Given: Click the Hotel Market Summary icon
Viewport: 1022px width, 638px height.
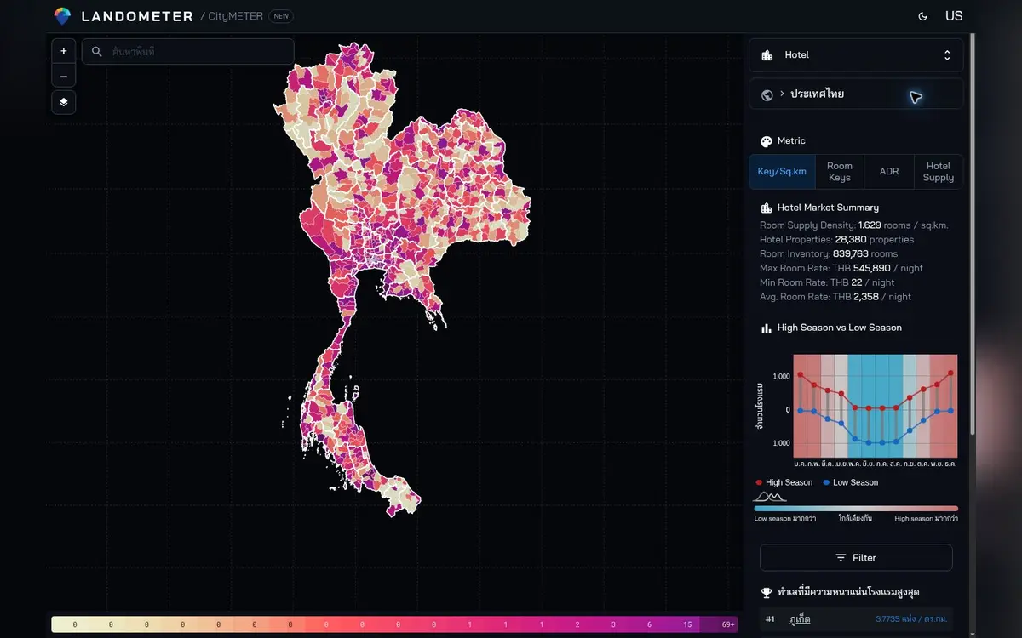Looking at the screenshot, I should (x=766, y=208).
